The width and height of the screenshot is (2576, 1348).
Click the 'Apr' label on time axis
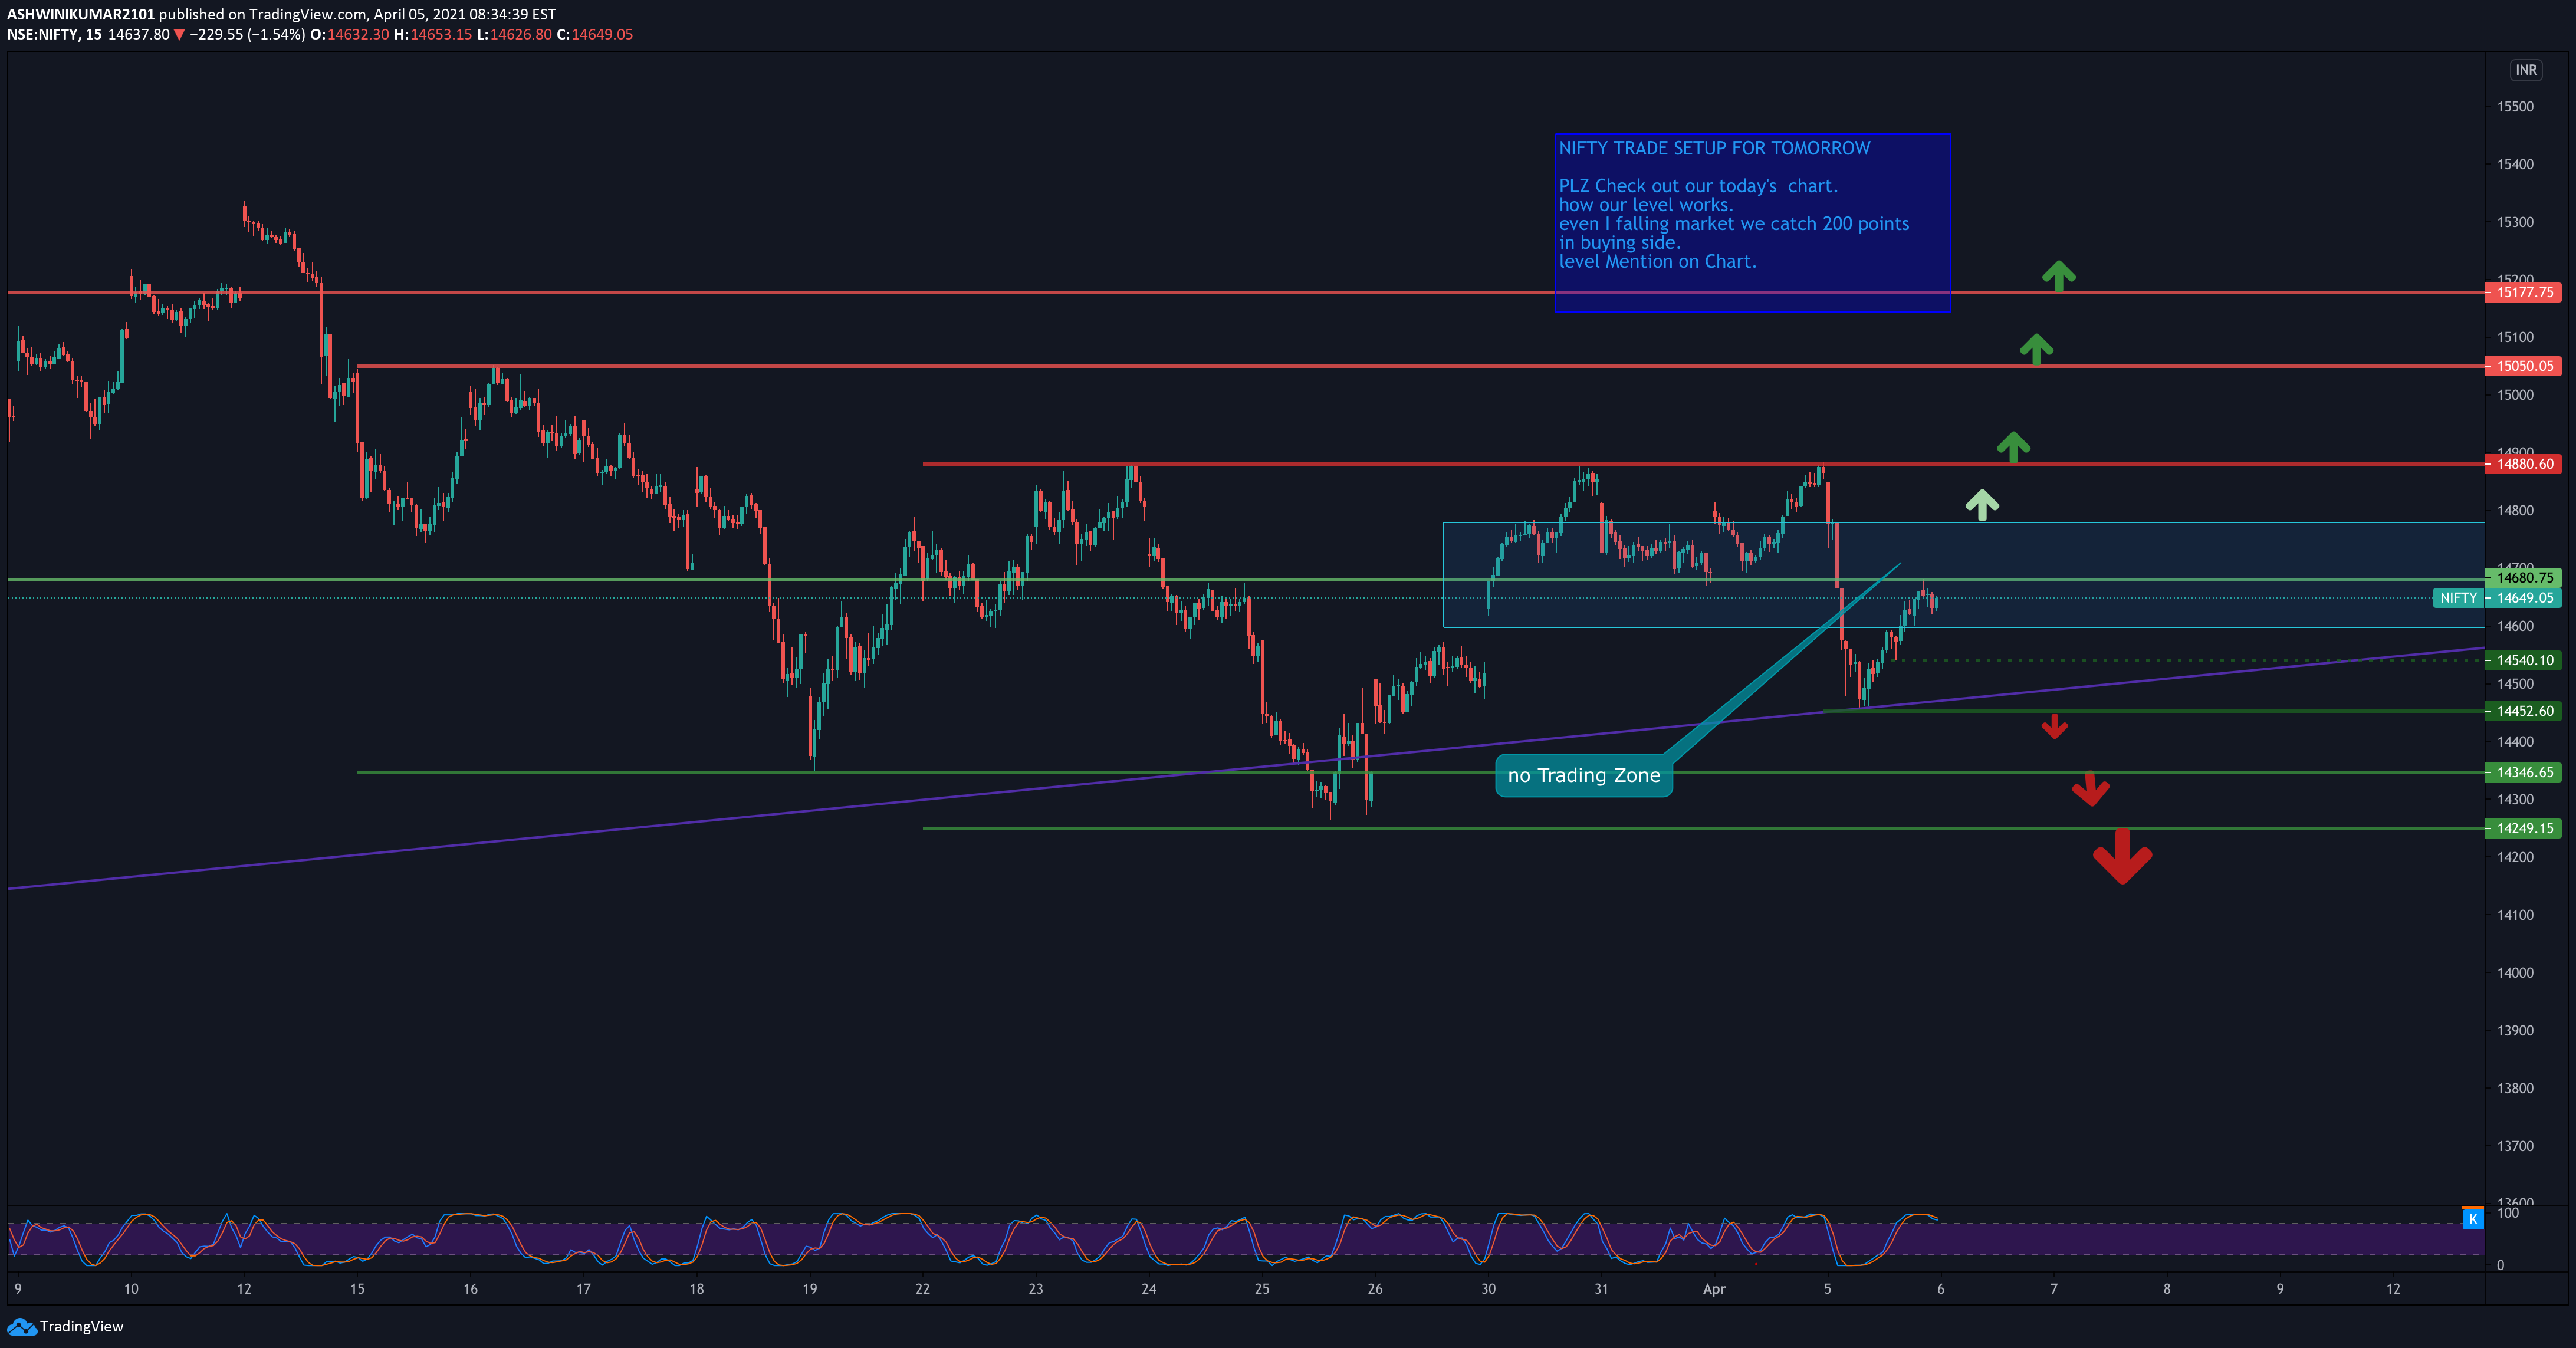1714,1289
